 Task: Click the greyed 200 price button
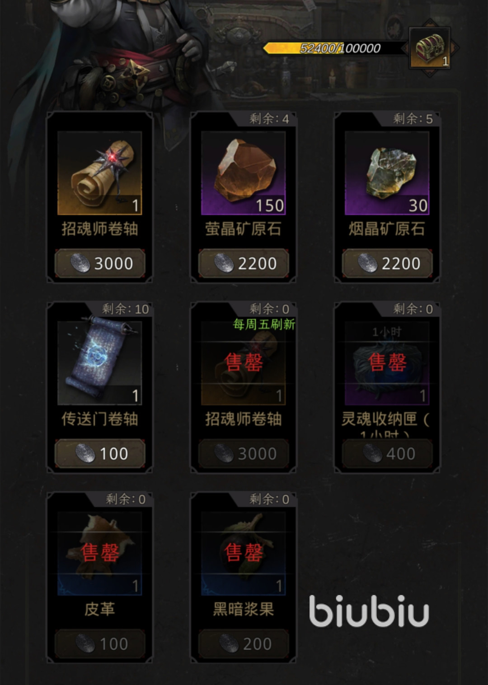[x=244, y=643]
